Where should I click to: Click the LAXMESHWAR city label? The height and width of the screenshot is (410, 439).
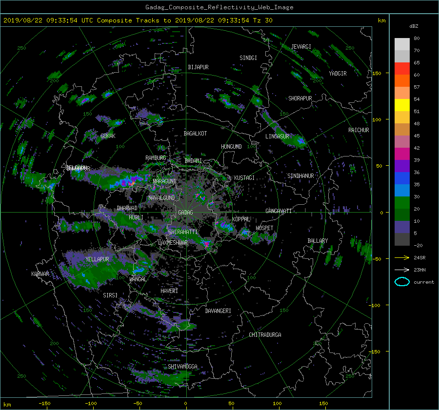click(173, 243)
